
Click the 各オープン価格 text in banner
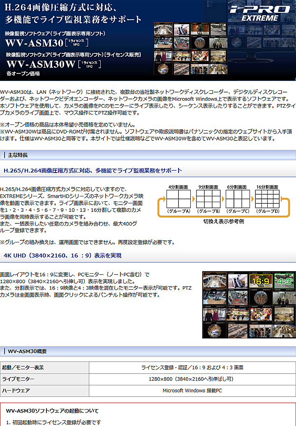pyautogui.click(x=23, y=74)
